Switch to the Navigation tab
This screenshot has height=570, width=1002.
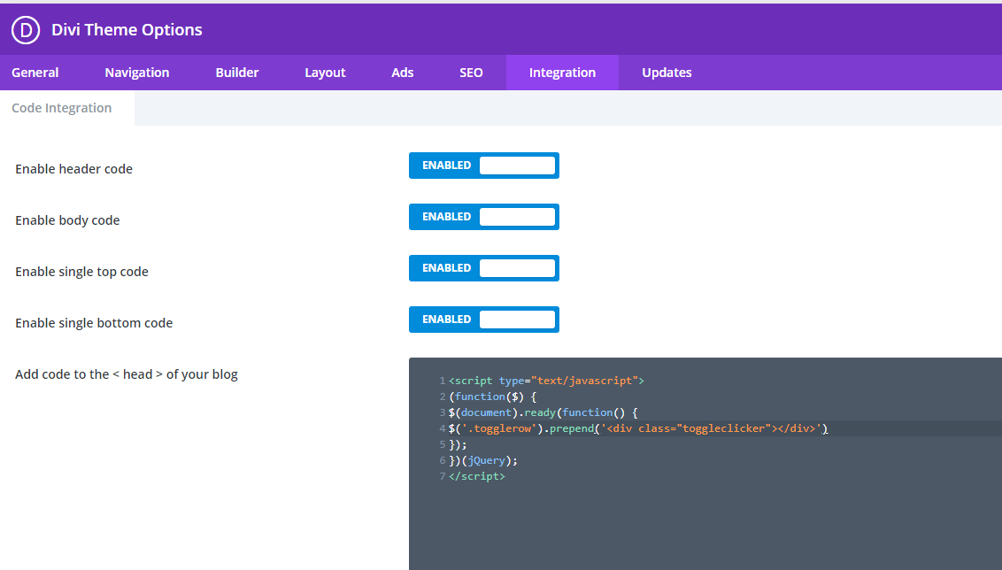pos(136,73)
